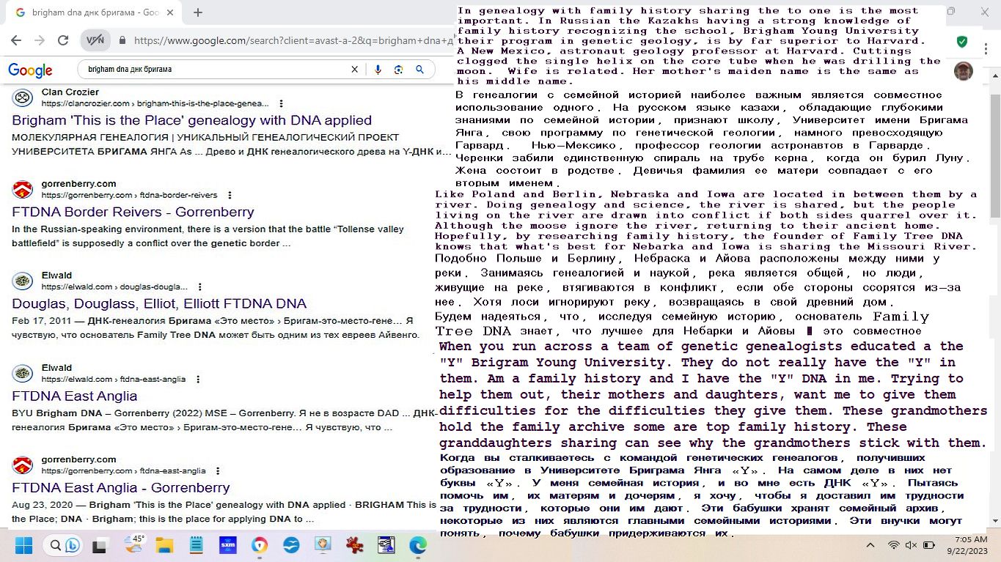The height and width of the screenshot is (562, 1001).
Task: Open options menu for gorrenberry.com ftdna-east-anglia
Action: pyautogui.click(x=218, y=470)
